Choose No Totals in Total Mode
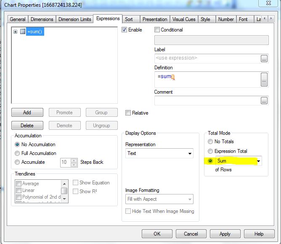This screenshot has width=281, height=244. point(210,142)
